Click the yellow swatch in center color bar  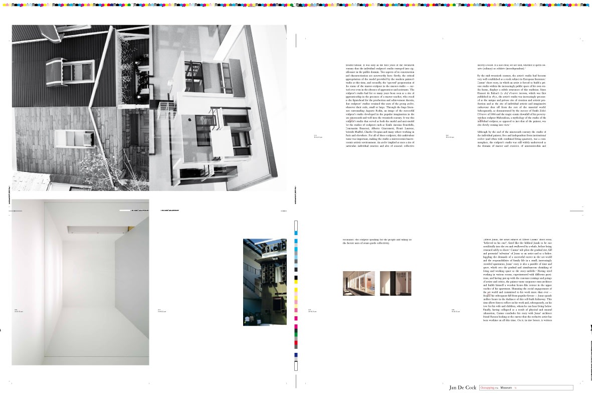(x=296, y=290)
